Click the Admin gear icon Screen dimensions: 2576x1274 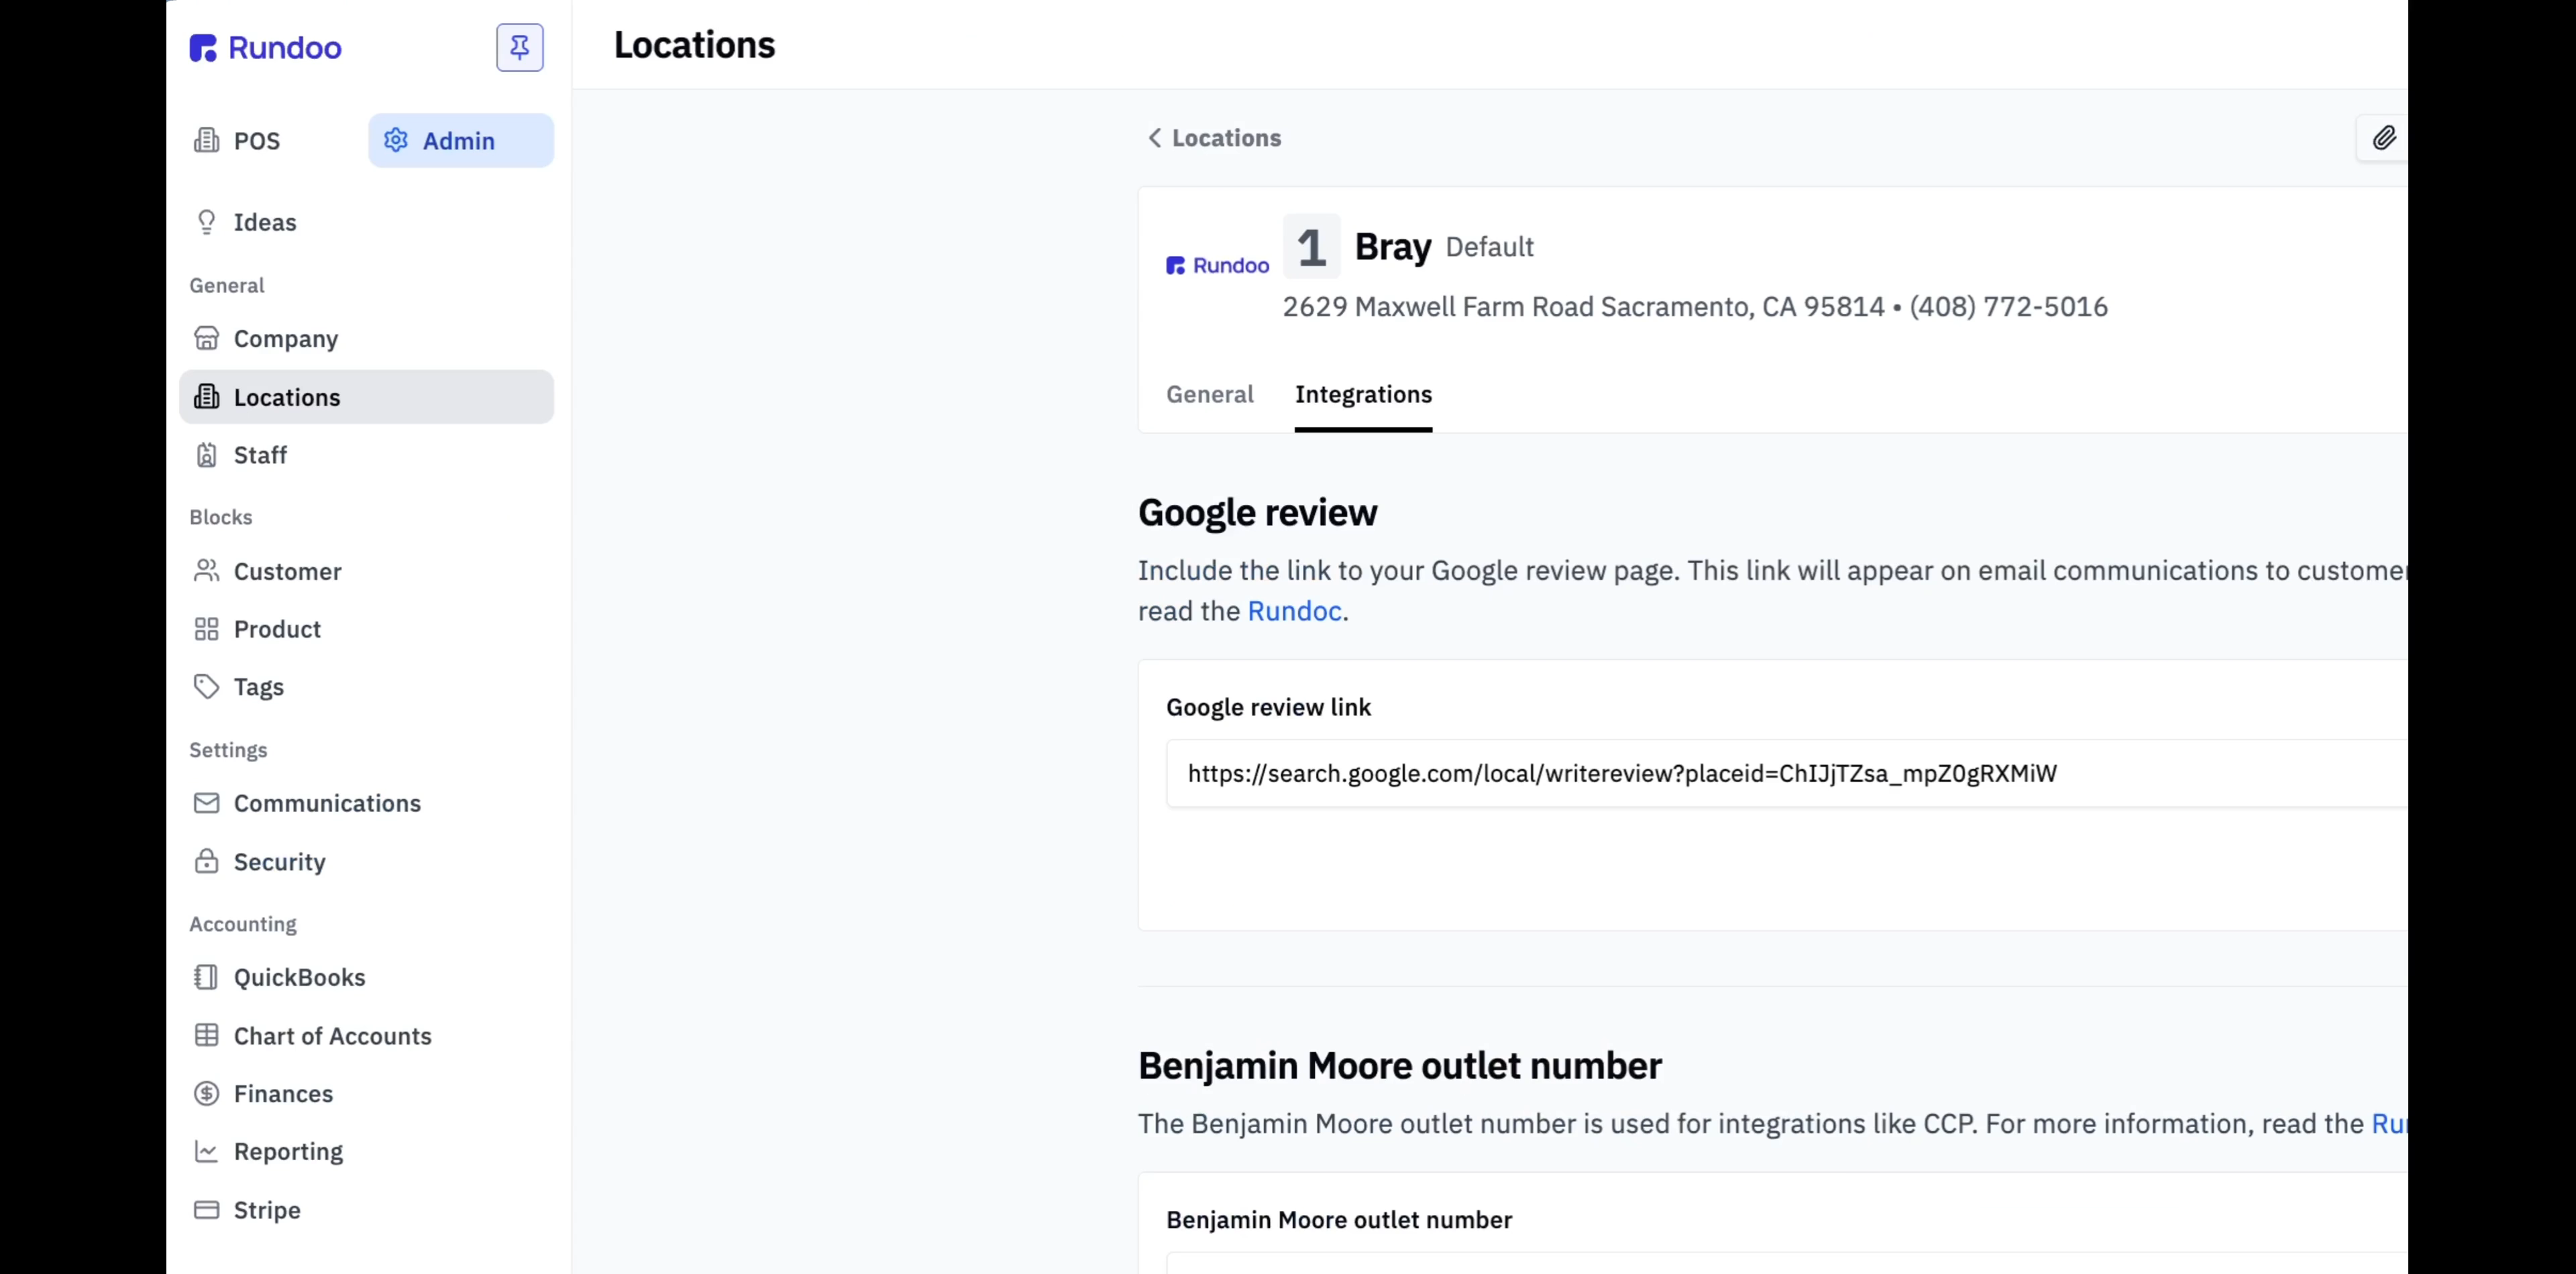pyautogui.click(x=396, y=140)
